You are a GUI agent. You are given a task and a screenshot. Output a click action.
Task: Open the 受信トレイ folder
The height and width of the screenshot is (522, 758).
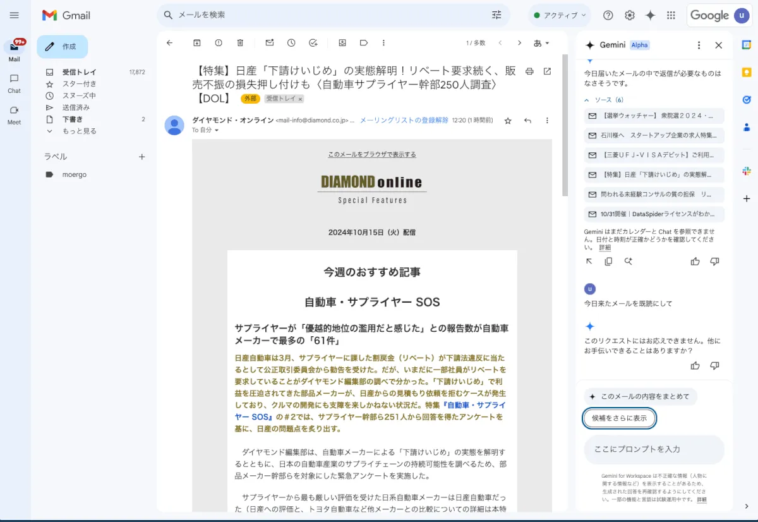point(79,72)
